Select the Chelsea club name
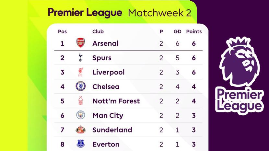The height and width of the screenshot is (151, 269). (x=106, y=87)
